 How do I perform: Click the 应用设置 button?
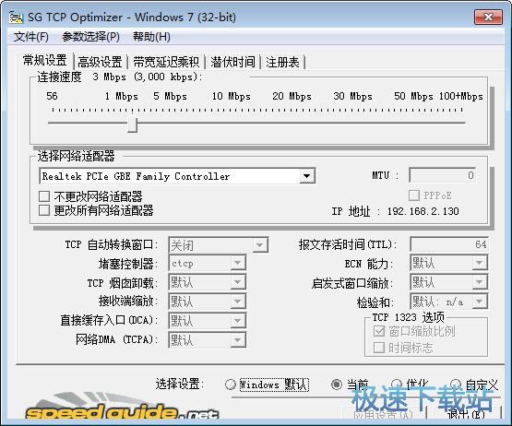coord(384,414)
